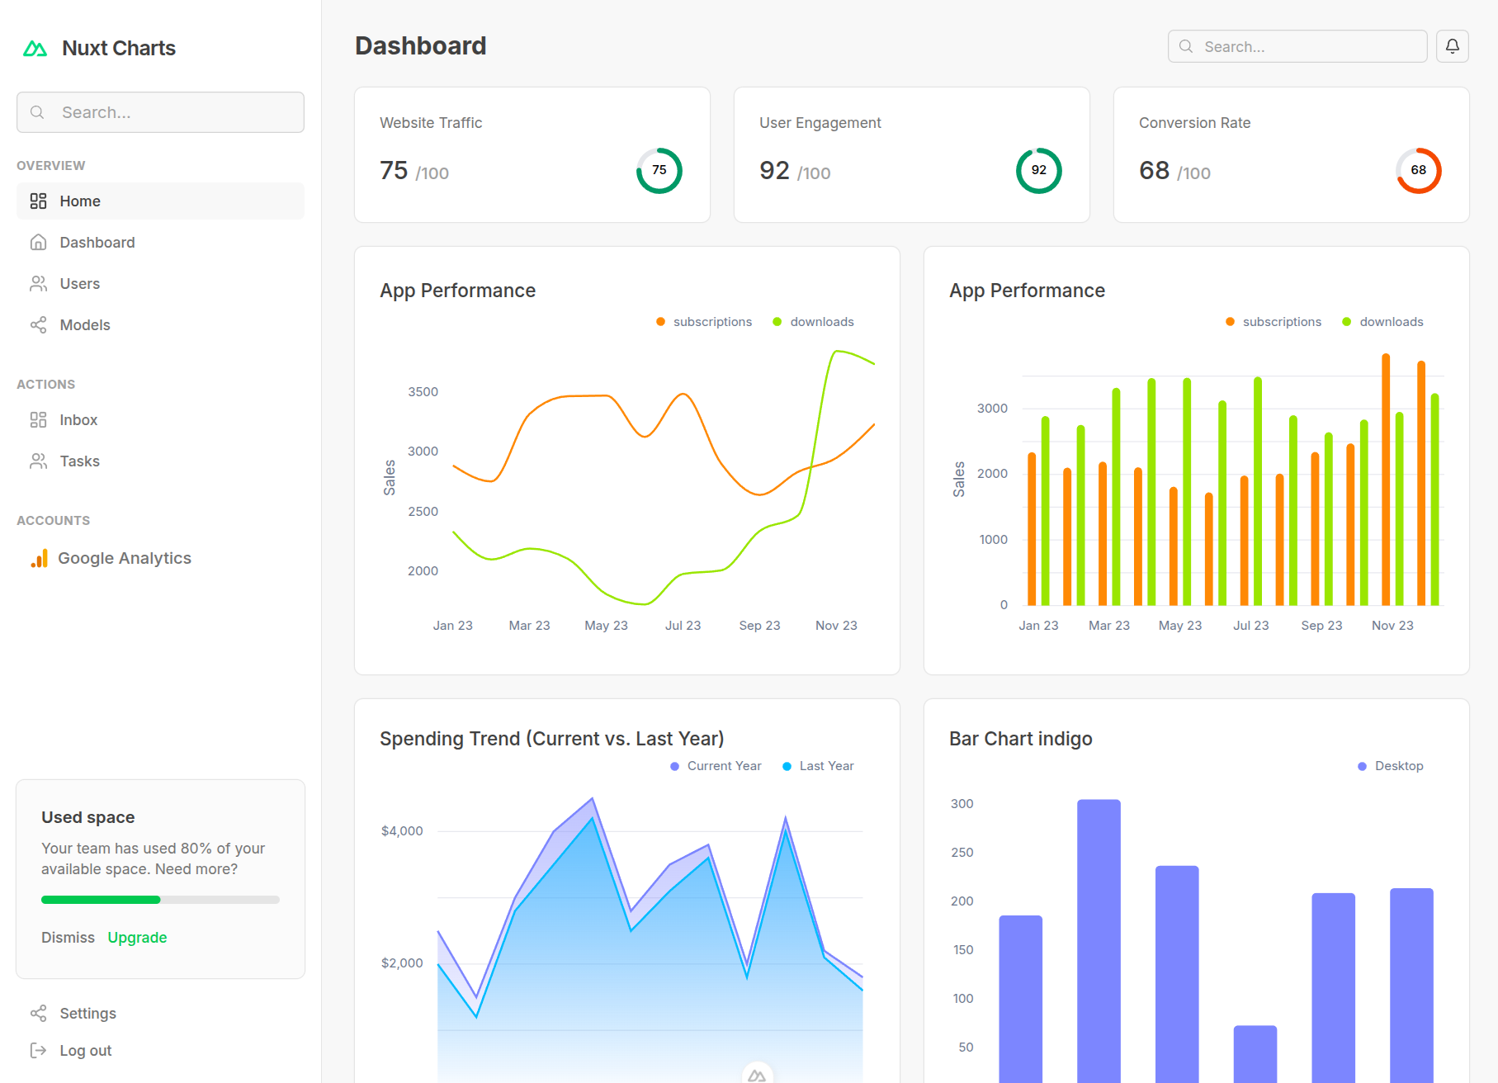Open the Dashboard menu item

click(x=160, y=242)
